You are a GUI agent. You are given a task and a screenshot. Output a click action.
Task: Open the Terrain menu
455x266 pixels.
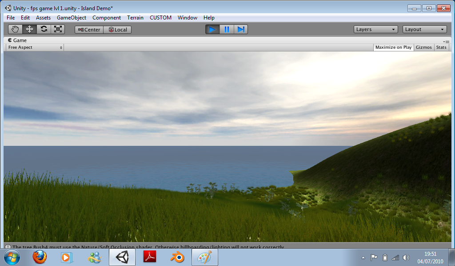click(x=135, y=18)
